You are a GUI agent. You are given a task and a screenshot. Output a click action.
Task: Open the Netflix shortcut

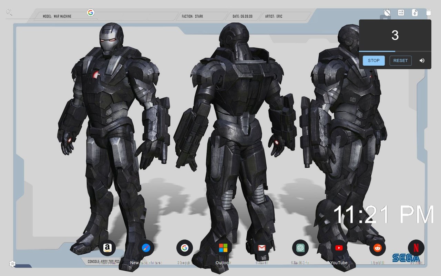click(416, 248)
